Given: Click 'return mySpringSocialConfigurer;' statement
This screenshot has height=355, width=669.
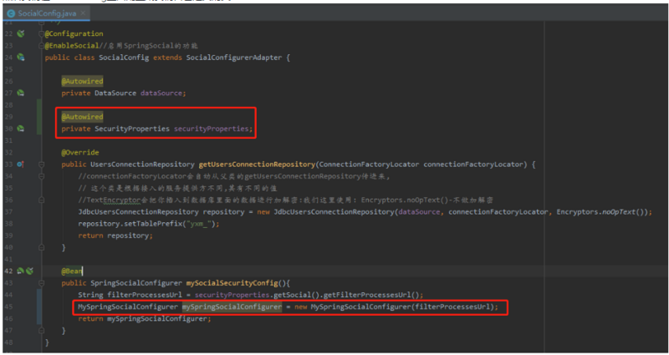Looking at the screenshot, I should tap(145, 319).
